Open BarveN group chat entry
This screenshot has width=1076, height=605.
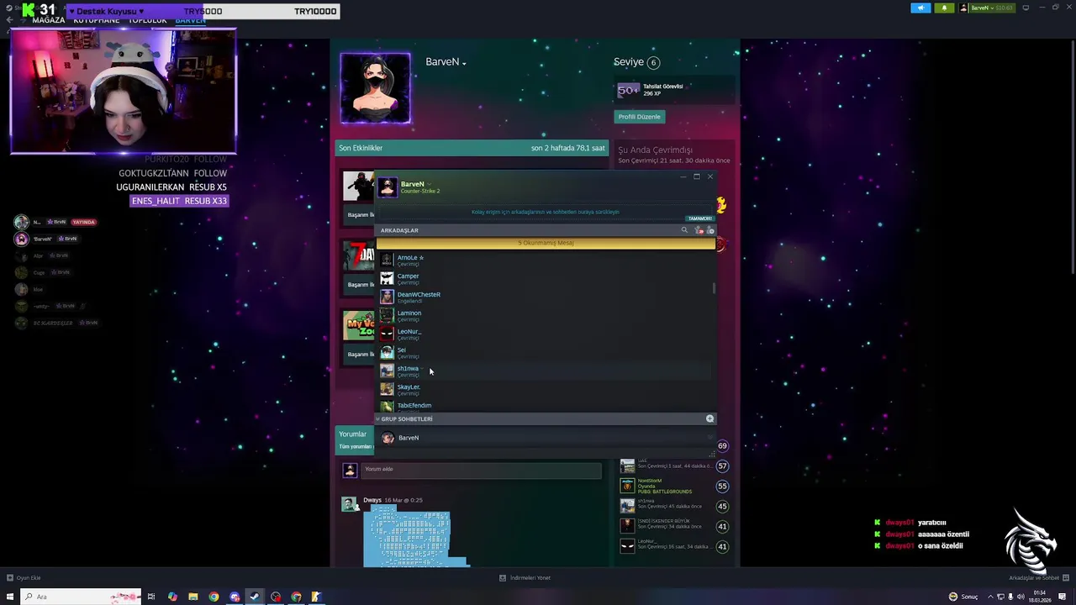pos(545,438)
